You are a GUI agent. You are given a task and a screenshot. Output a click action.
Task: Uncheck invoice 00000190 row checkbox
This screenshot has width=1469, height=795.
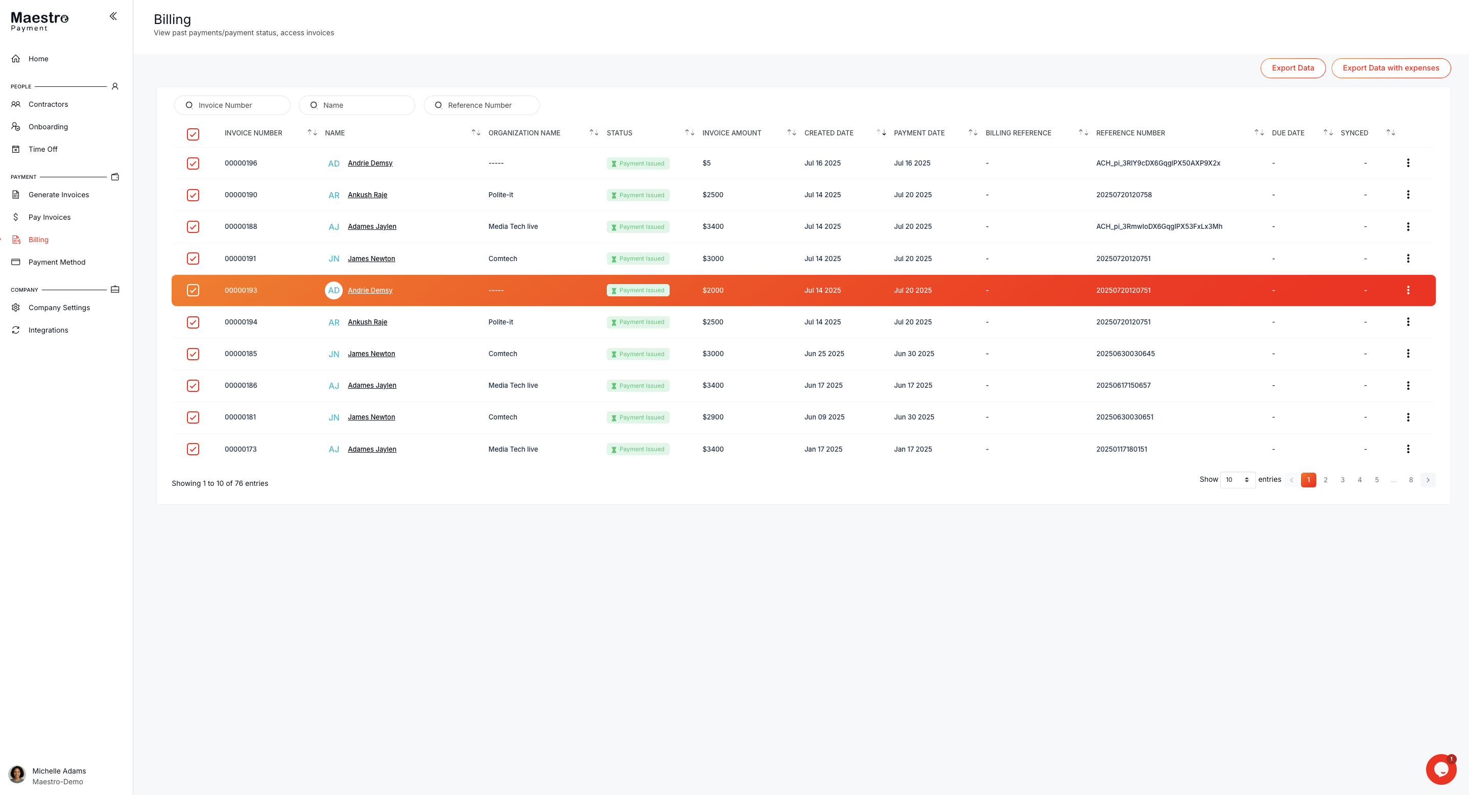(193, 195)
